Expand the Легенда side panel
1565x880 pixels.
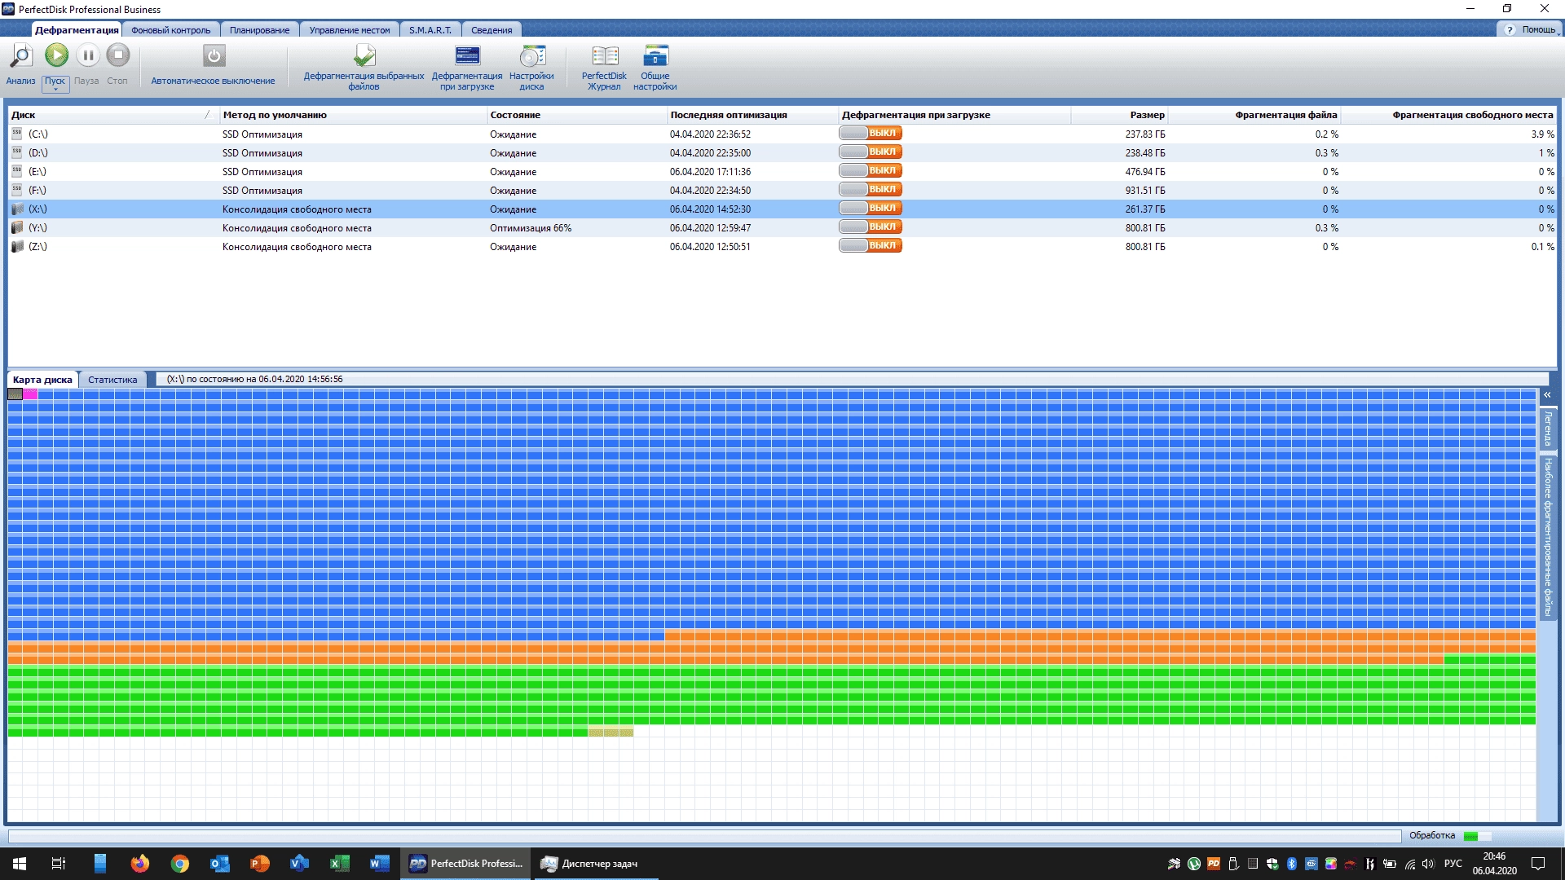point(1548,429)
